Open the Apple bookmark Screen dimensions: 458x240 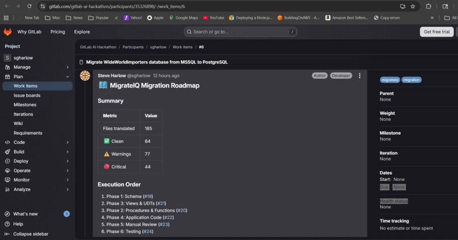[x=155, y=18]
